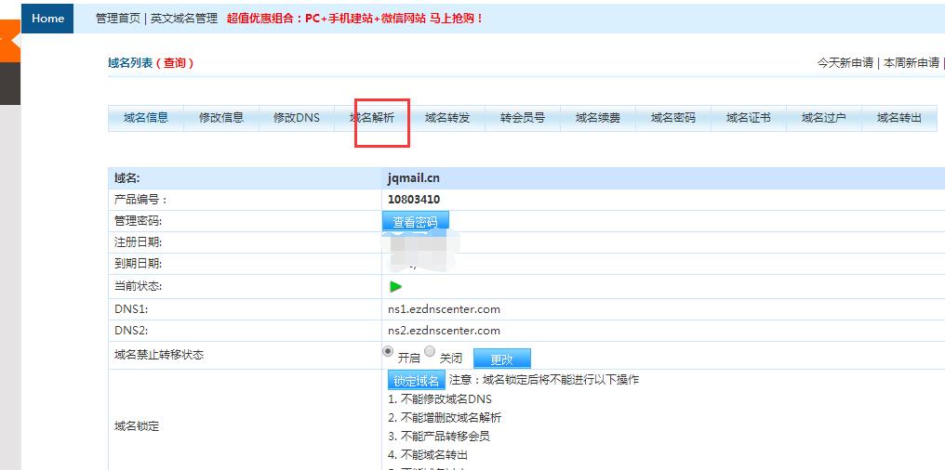Click the Home menu item
Screen dimensions: 945x470
[x=47, y=18]
